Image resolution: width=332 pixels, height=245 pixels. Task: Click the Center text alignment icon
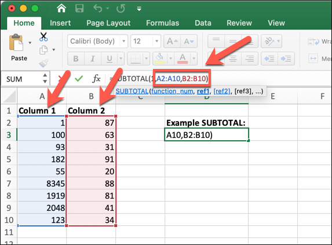pyautogui.click(x=233, y=58)
